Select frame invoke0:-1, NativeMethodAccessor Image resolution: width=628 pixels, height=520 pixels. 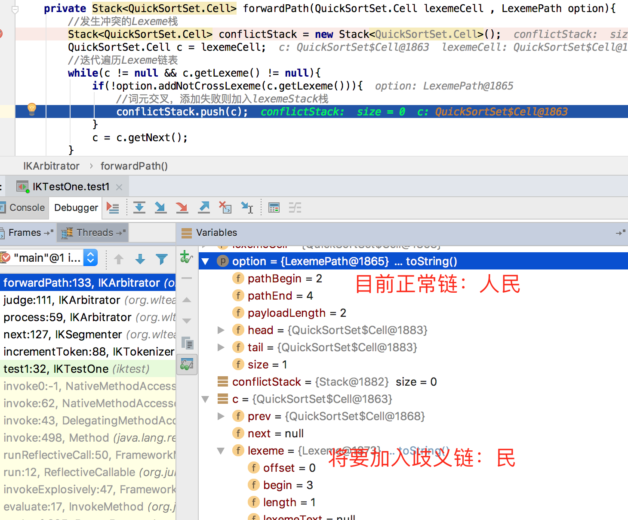pyautogui.click(x=88, y=386)
